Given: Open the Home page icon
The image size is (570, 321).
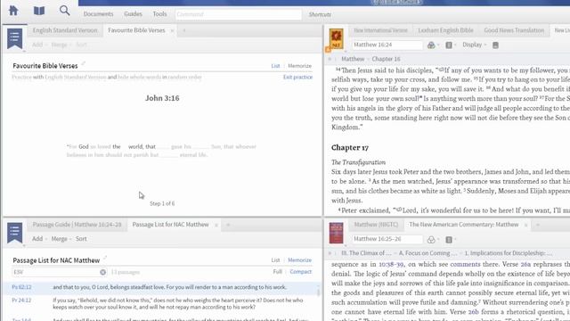Looking at the screenshot, I should (x=13, y=10).
